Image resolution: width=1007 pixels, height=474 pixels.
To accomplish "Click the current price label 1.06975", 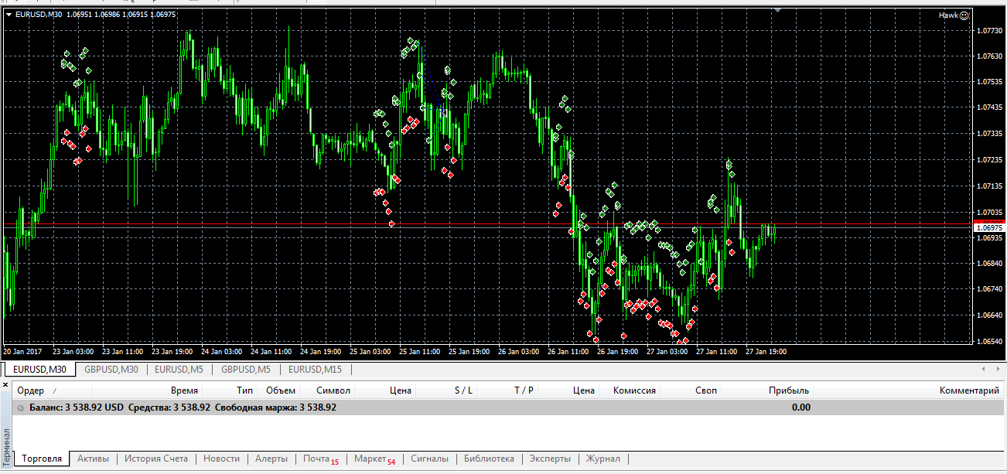I will coord(988,229).
